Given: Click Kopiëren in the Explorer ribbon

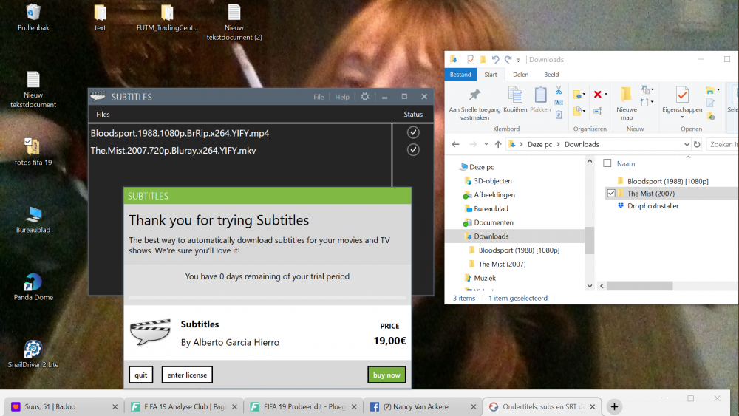Looking at the screenshot, I should coord(515,99).
